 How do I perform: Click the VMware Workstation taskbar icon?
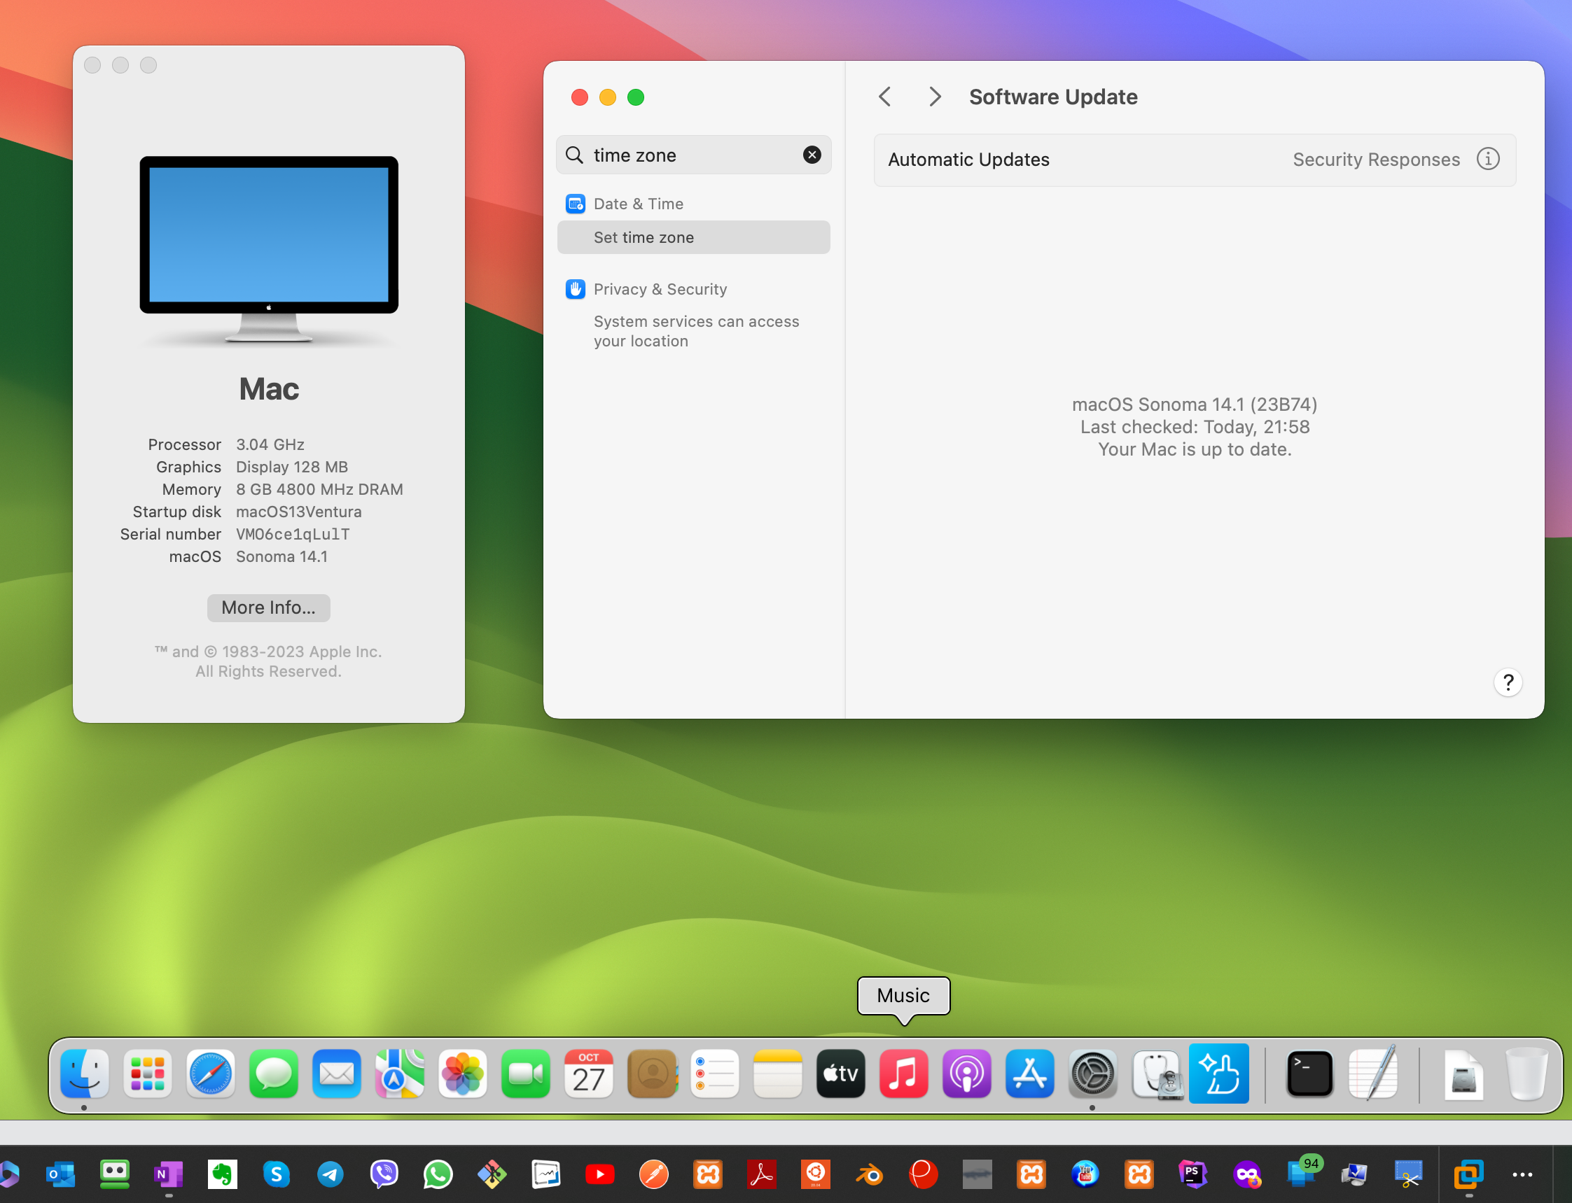pos(1469,1174)
